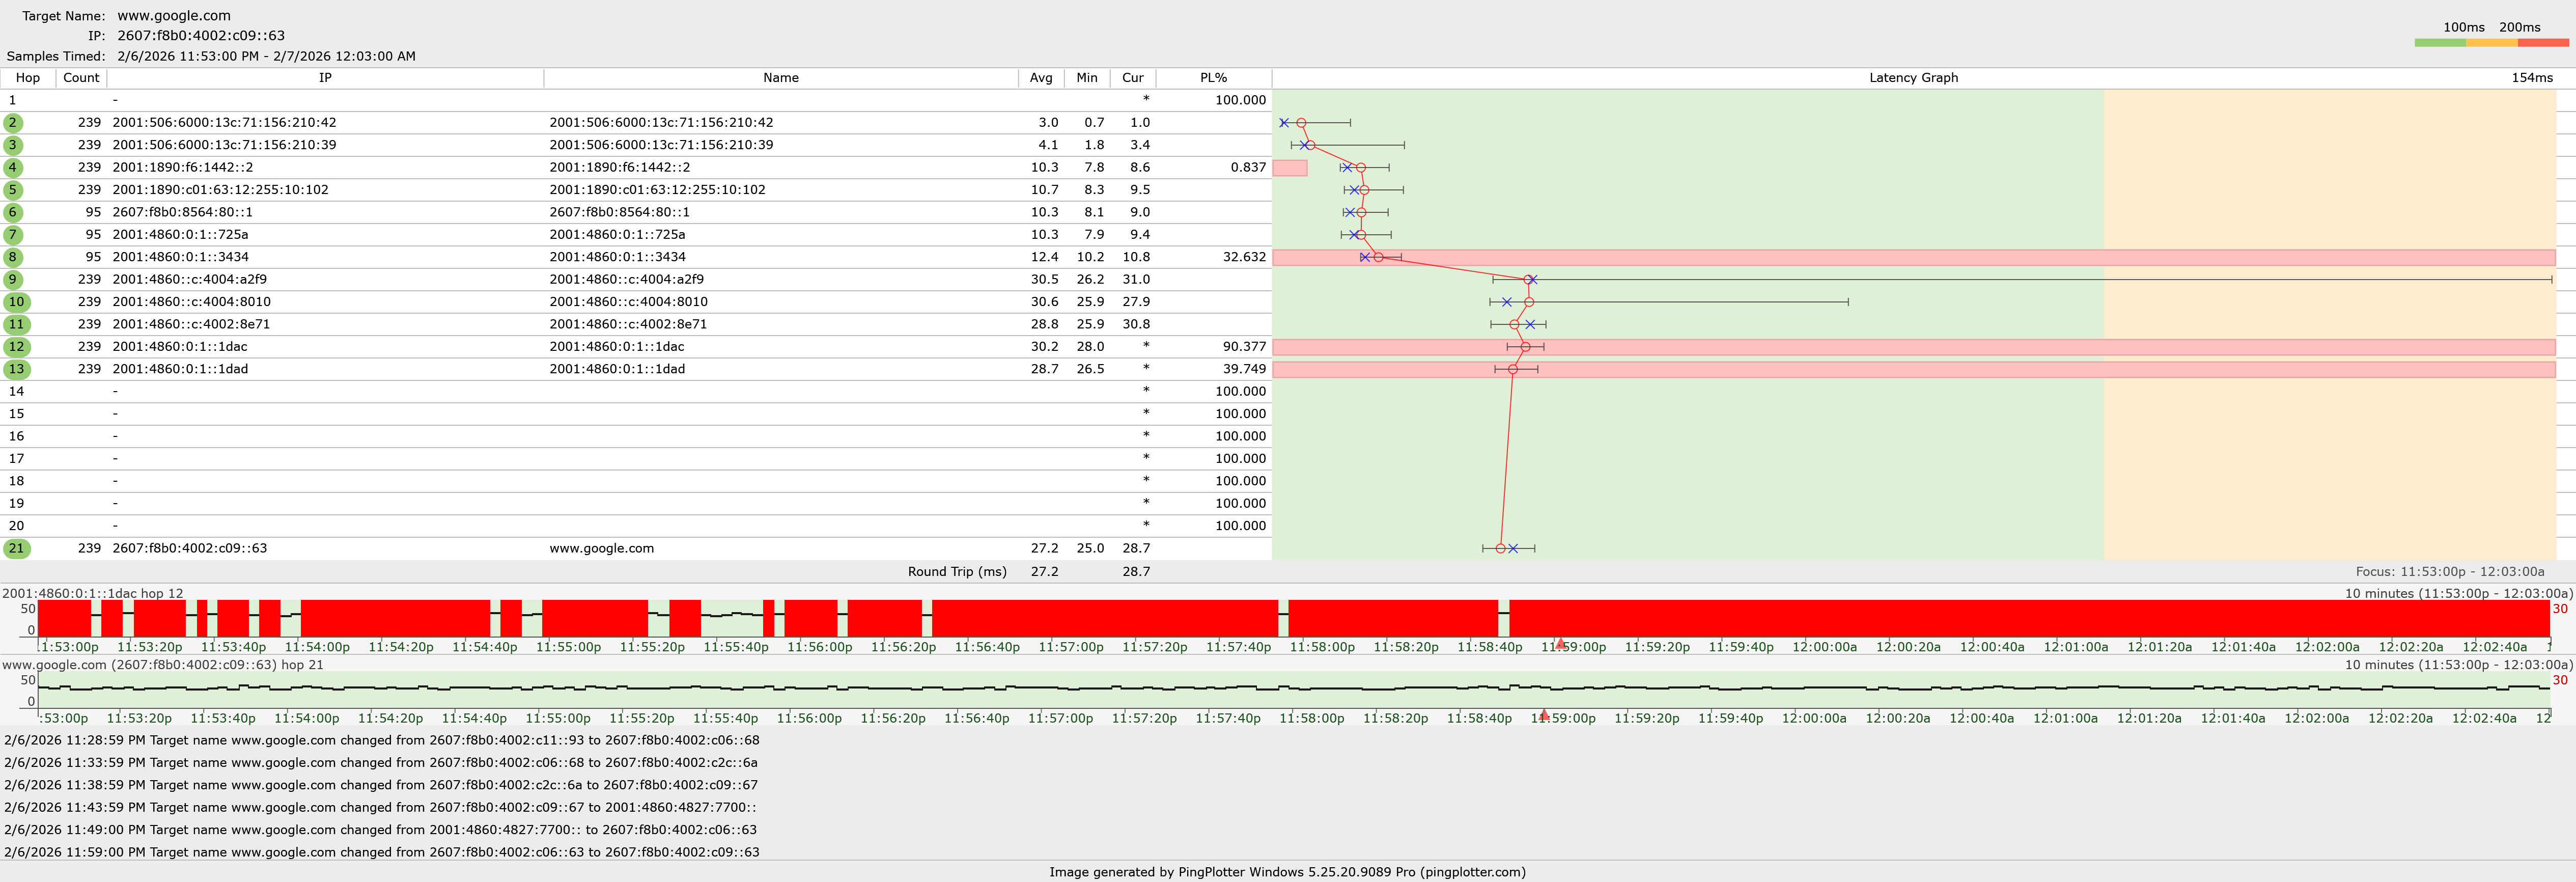The height and width of the screenshot is (882, 2576).
Task: Select the green hop 12 circle icon
Action: 16,347
